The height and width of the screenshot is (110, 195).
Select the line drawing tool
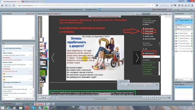126,85
